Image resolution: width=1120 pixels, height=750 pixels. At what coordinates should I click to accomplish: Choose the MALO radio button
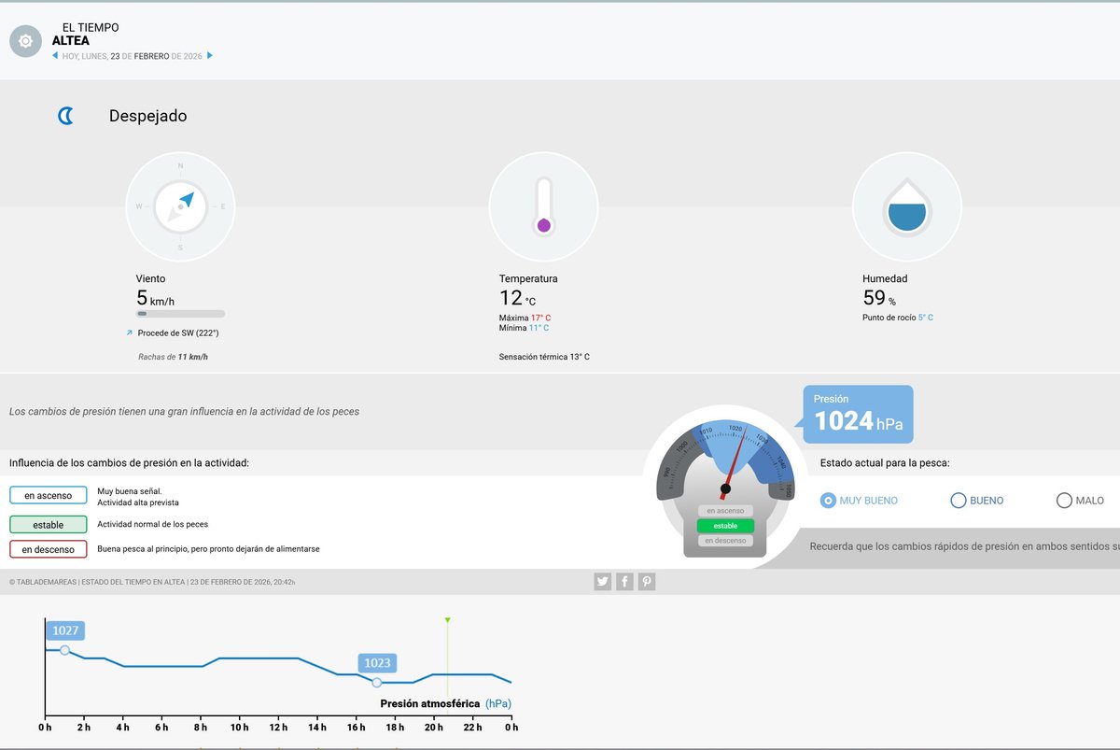coord(1064,501)
